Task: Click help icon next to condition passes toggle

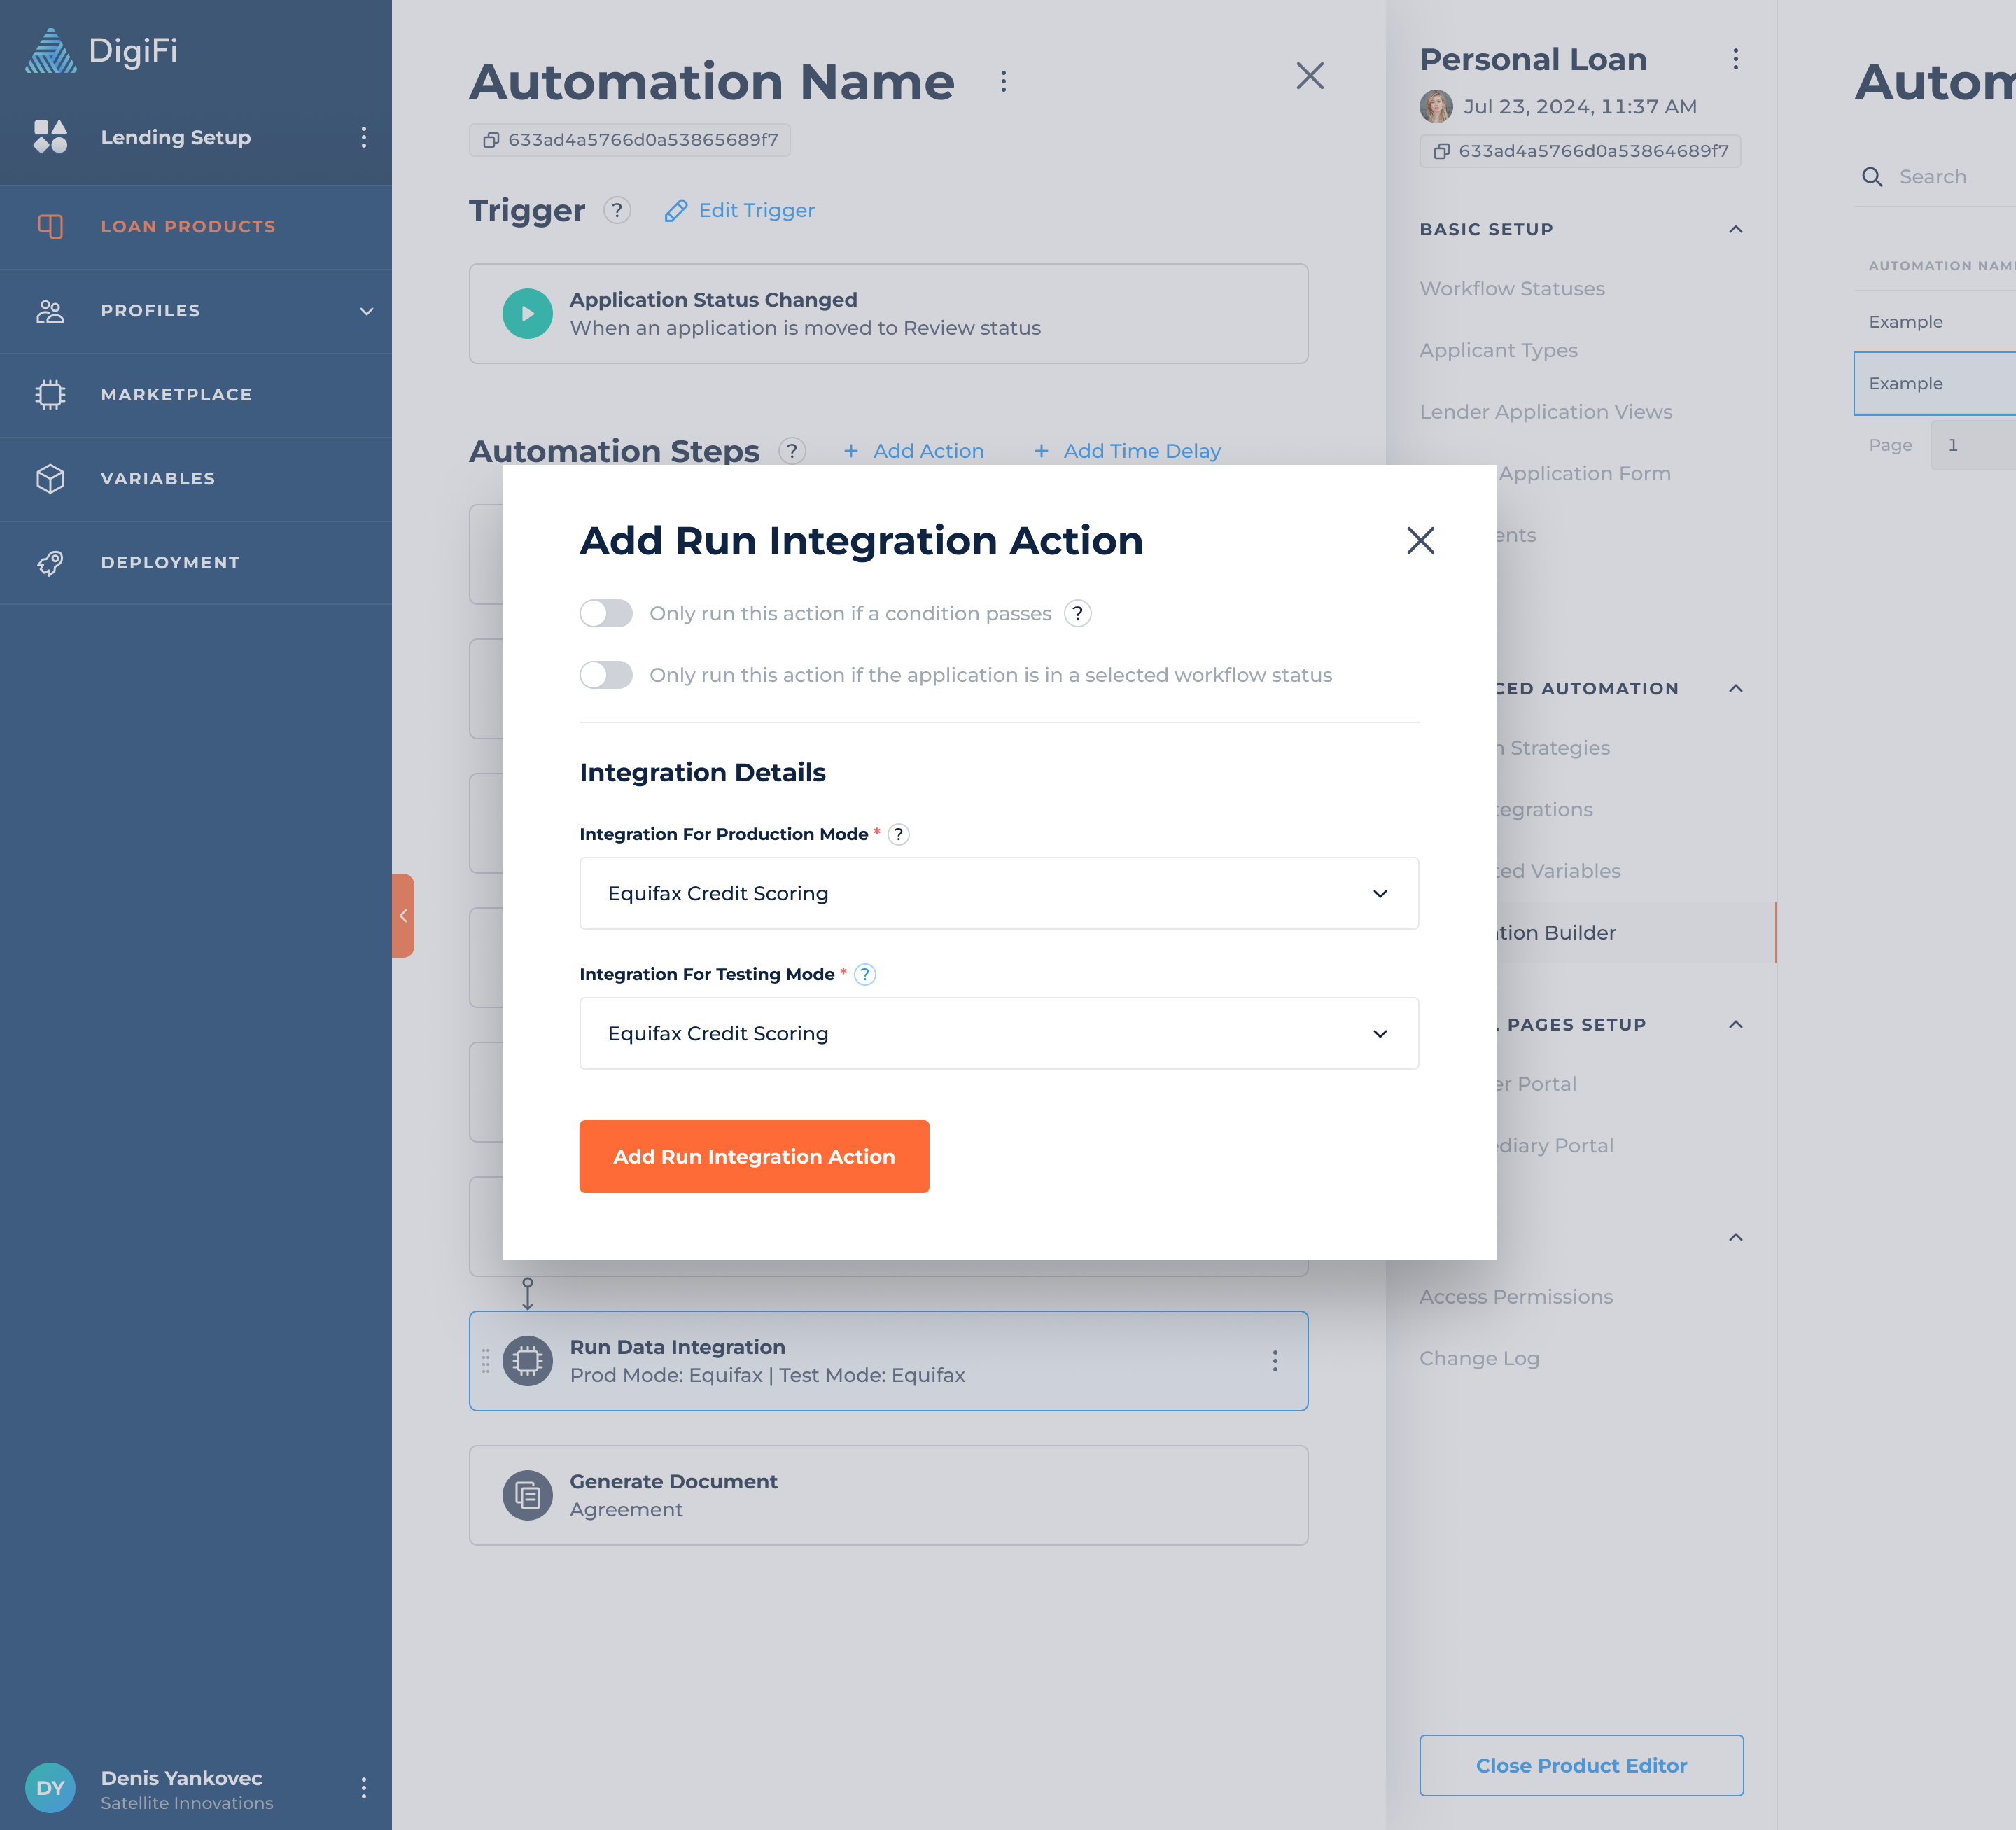Action: 1077,613
